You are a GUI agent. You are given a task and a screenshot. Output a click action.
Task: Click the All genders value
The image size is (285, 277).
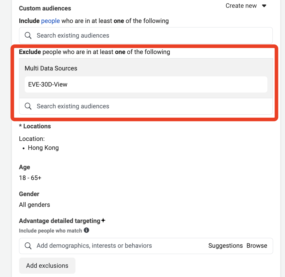pyautogui.click(x=35, y=205)
